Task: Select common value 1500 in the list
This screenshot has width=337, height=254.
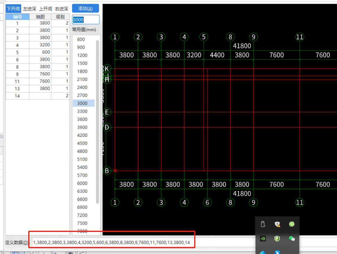Action: 82,63
